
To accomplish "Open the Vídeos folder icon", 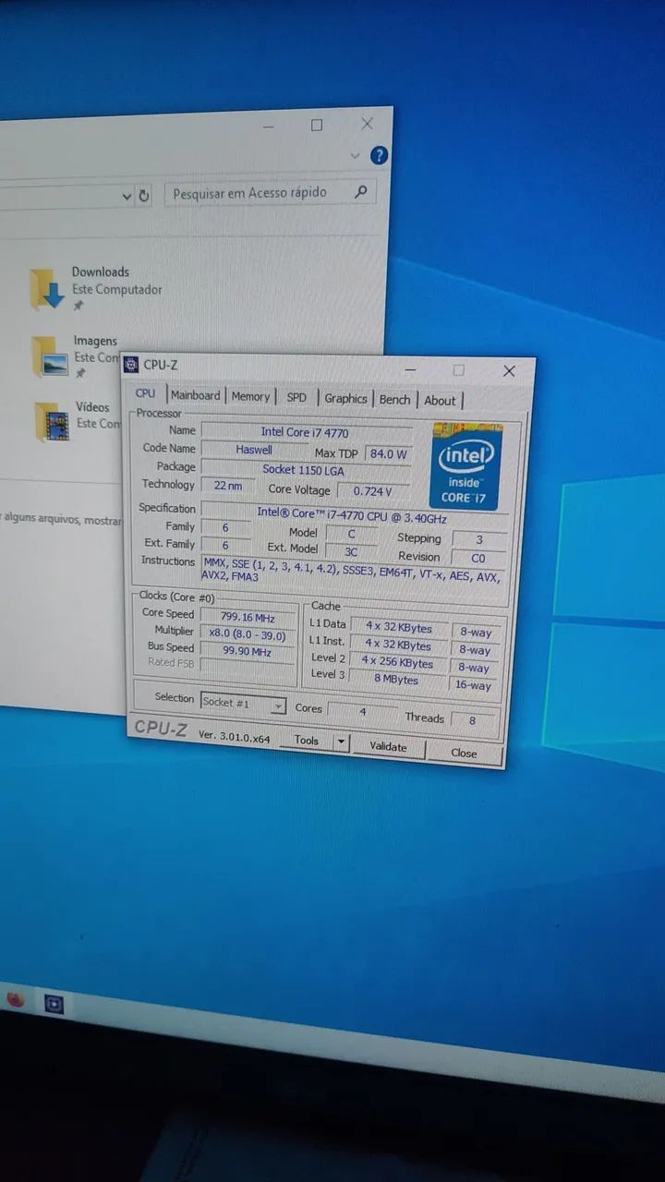I will [53, 421].
